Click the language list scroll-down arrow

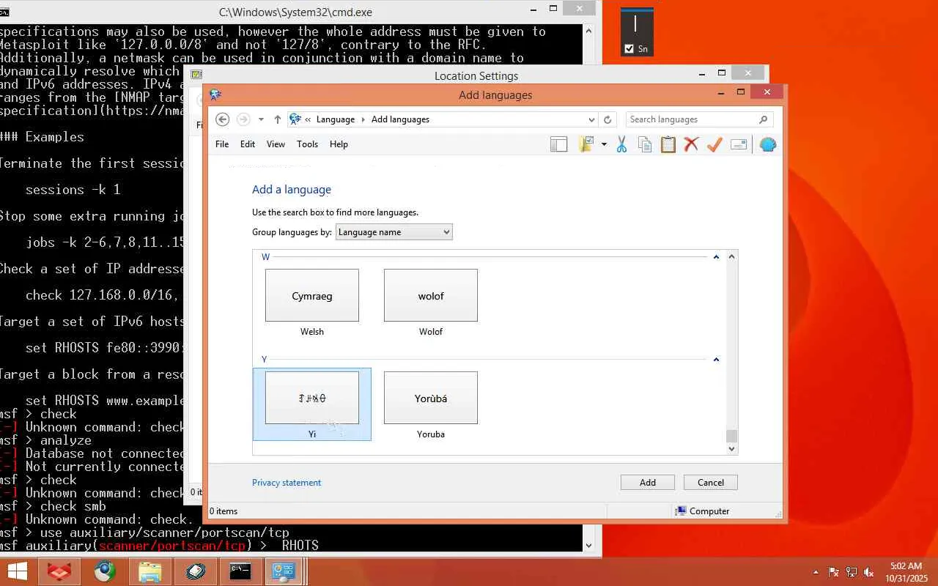point(731,449)
